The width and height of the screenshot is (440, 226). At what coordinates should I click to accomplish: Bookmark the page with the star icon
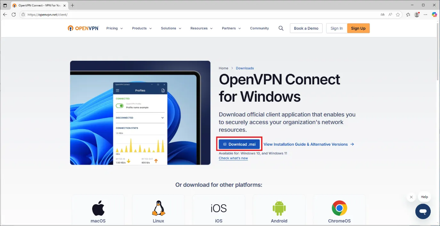[398, 14]
